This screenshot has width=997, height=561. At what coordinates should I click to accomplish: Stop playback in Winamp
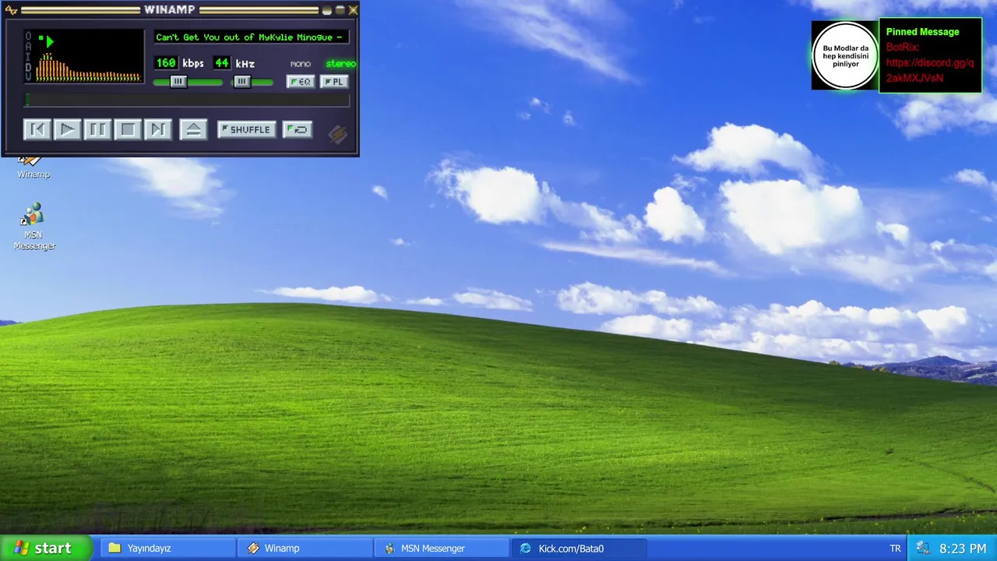(128, 129)
